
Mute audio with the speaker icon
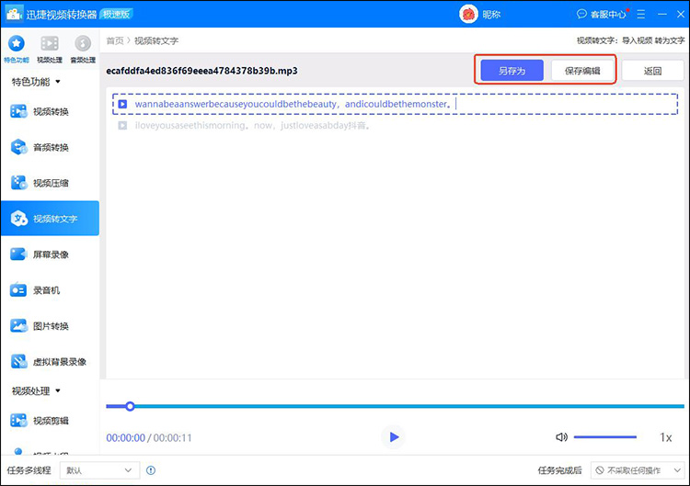pos(561,437)
